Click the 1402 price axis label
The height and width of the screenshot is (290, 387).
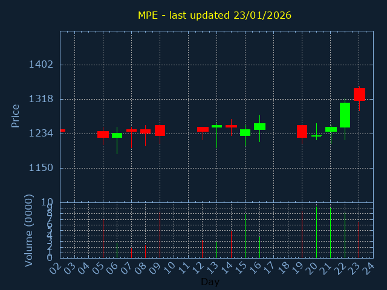coord(42,65)
